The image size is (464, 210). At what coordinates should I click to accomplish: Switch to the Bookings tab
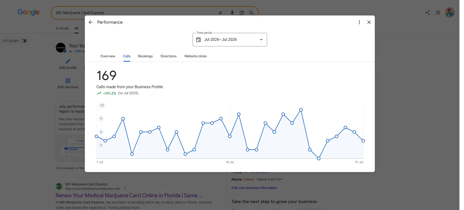click(x=145, y=56)
